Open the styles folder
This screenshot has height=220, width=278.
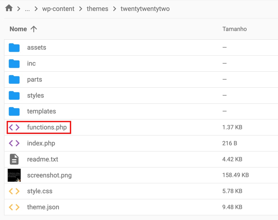pos(35,95)
